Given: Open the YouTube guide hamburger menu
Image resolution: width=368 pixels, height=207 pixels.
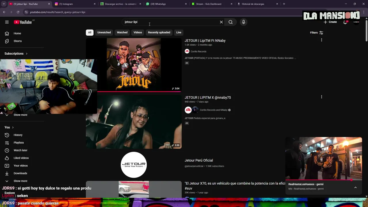Looking at the screenshot, I should (x=7, y=22).
